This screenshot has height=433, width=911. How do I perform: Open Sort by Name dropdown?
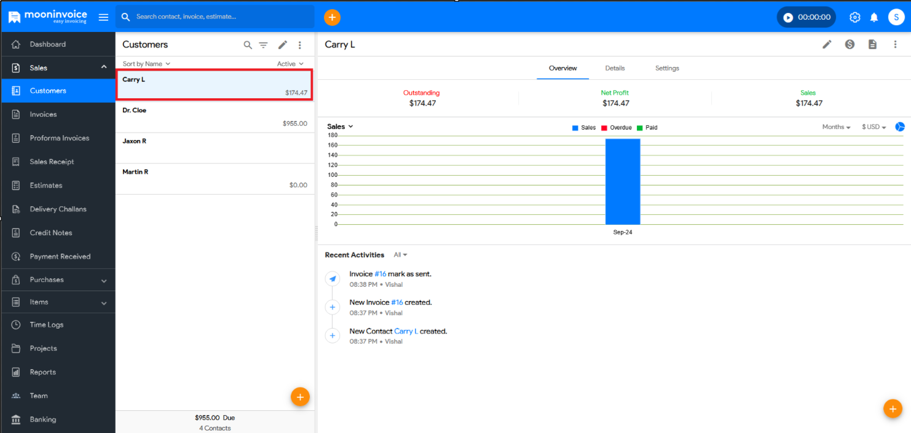(x=146, y=64)
